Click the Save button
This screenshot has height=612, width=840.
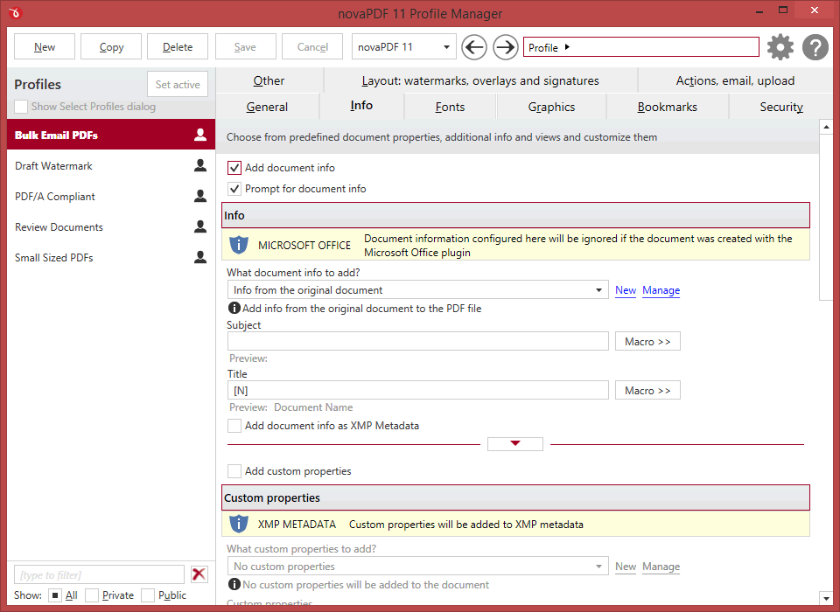pos(245,47)
